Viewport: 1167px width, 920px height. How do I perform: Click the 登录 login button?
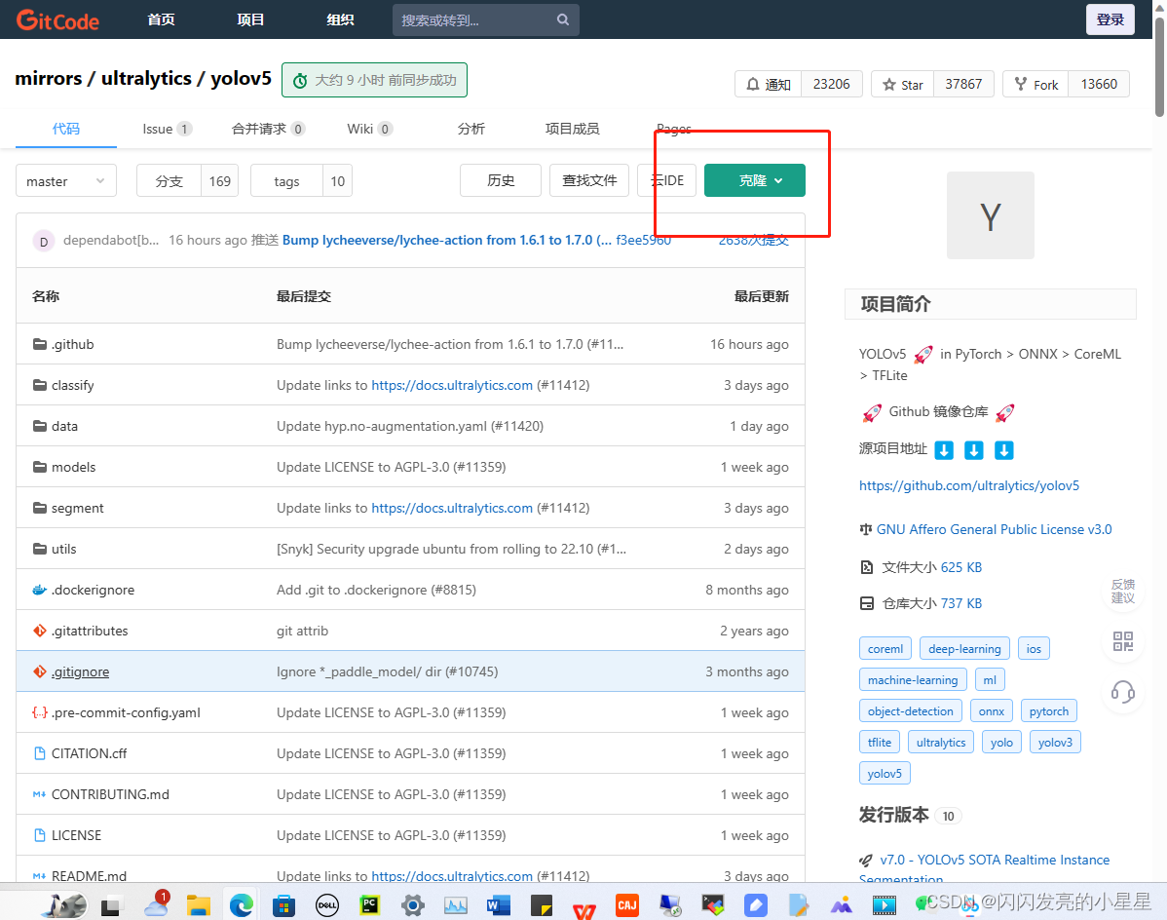click(x=1110, y=19)
